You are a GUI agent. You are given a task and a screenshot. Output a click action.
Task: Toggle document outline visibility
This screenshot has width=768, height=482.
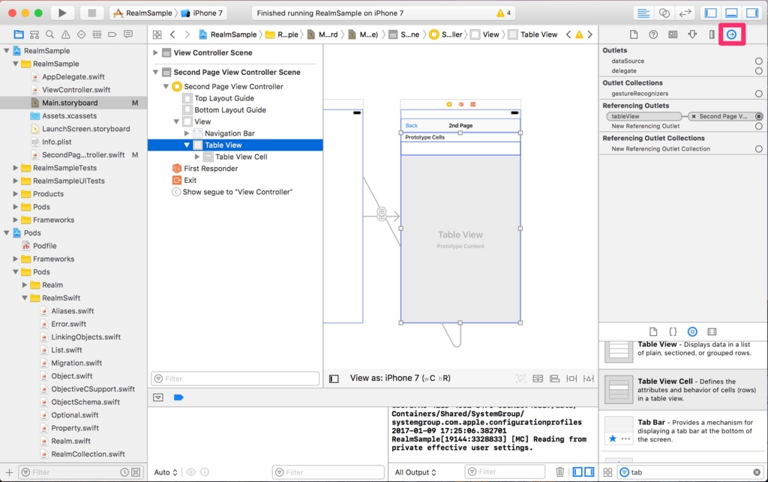point(334,379)
